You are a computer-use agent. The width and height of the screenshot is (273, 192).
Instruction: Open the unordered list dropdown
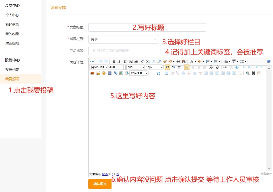click(219, 62)
